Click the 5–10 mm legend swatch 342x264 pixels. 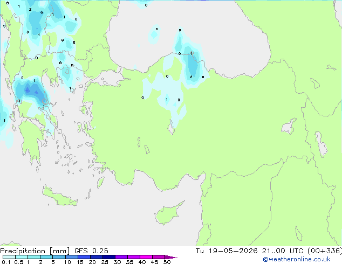coord(59,257)
